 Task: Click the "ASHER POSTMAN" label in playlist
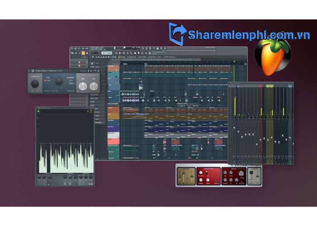(x=188, y=106)
